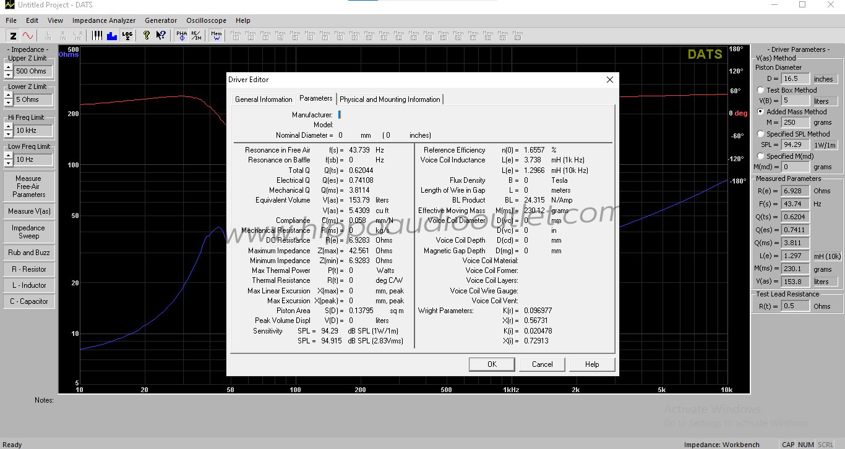Raise the Hi Freq Limit stepper
845x449 pixels.
pos(8,127)
